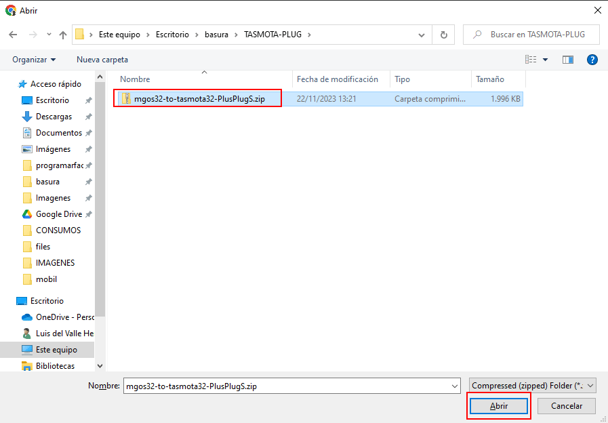
Task: Refresh the TASMOTA-PLUG folder view
Action: coord(443,35)
